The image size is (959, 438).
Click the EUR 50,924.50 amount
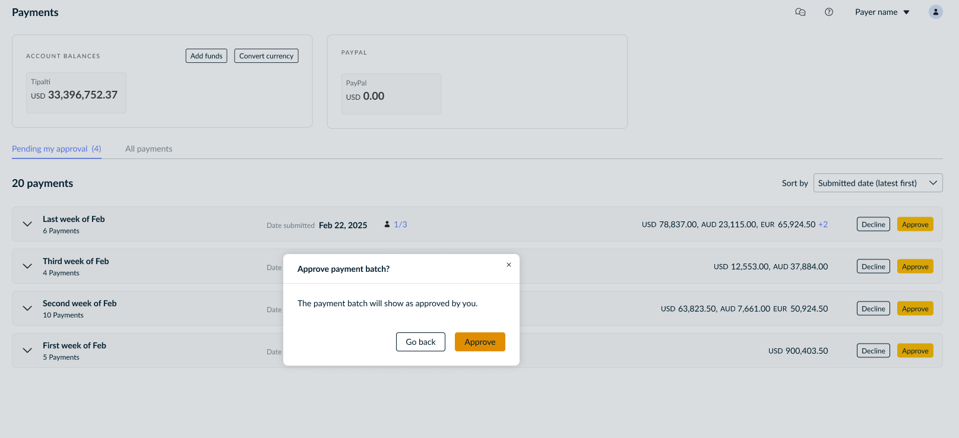click(800, 309)
